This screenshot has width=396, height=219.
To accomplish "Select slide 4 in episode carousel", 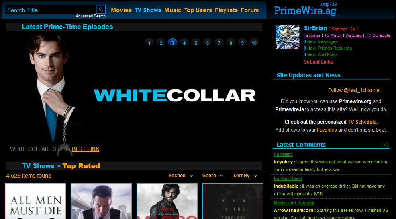I will click(184, 43).
